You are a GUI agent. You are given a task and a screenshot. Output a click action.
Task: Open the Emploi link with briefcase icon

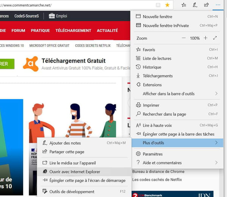point(58,16)
